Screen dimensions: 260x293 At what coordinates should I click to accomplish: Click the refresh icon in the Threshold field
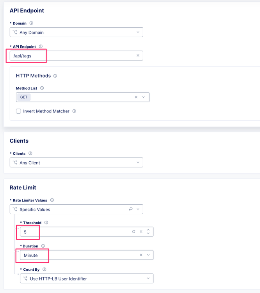134,232
